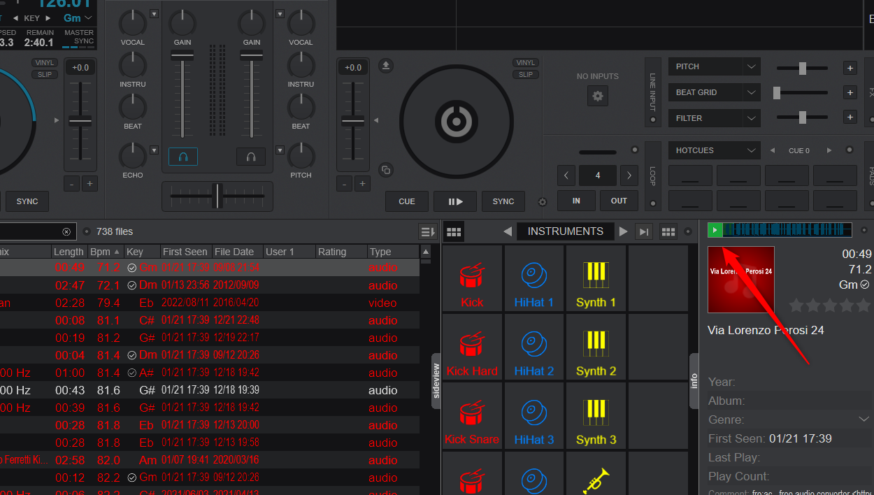Viewport: 874px width, 495px height.
Task: Set loop IN point
Action: (x=576, y=201)
